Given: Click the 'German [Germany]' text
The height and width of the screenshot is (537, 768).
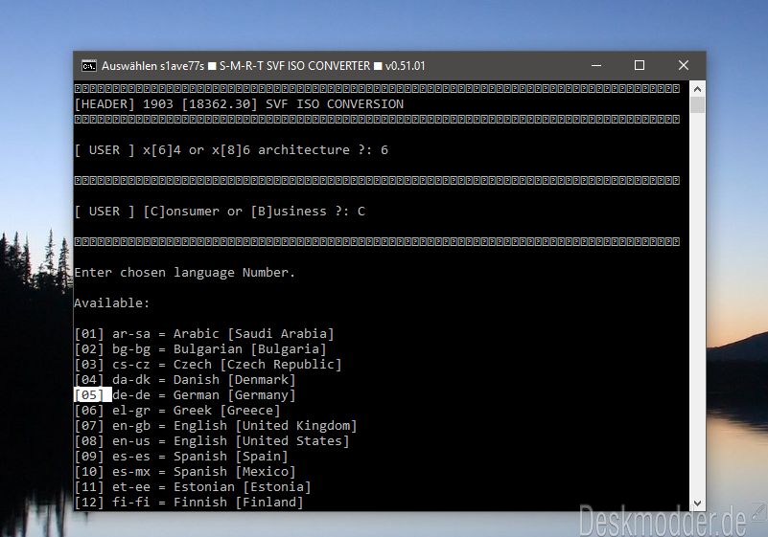Looking at the screenshot, I should pos(235,394).
